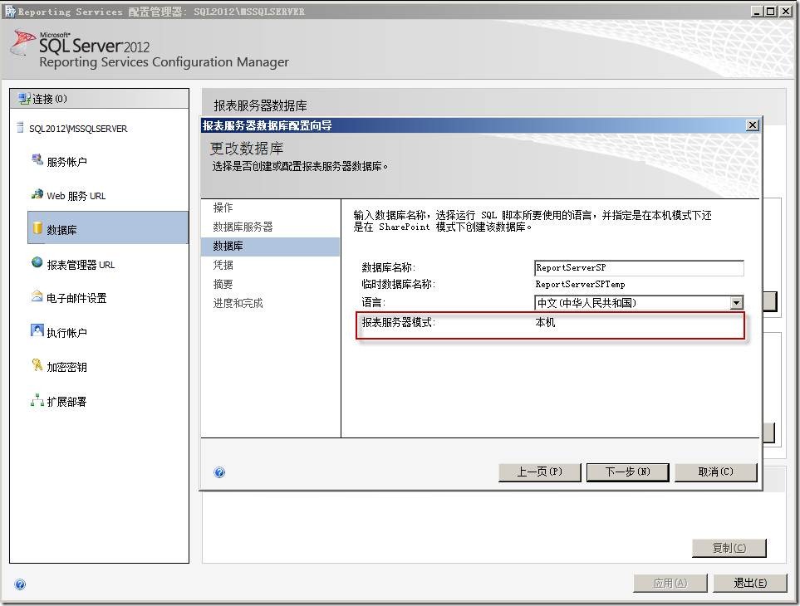Click the Service Account (服务帐户) icon
This screenshot has width=800, height=606.
click(37, 160)
